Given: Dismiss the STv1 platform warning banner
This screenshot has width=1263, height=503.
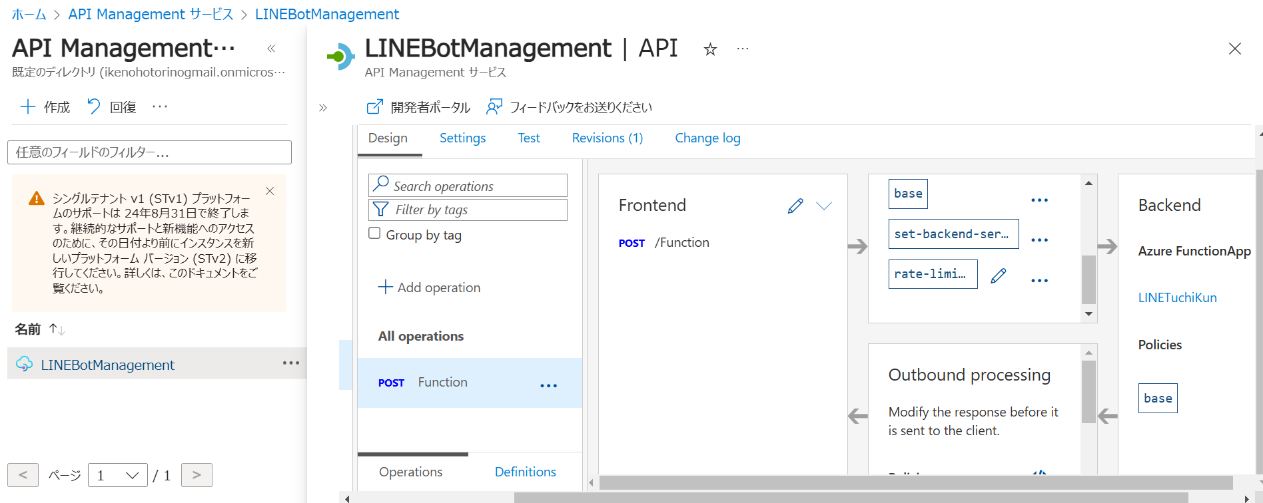Looking at the screenshot, I should coord(270,191).
